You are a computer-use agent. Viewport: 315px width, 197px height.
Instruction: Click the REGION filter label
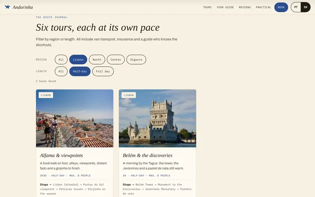(x=41, y=59)
